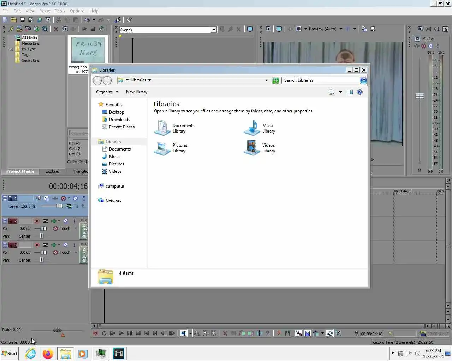Viewport: 452px width, 361px height.
Task: Remove selected media with the X icon
Action: pyautogui.click(x=56, y=29)
